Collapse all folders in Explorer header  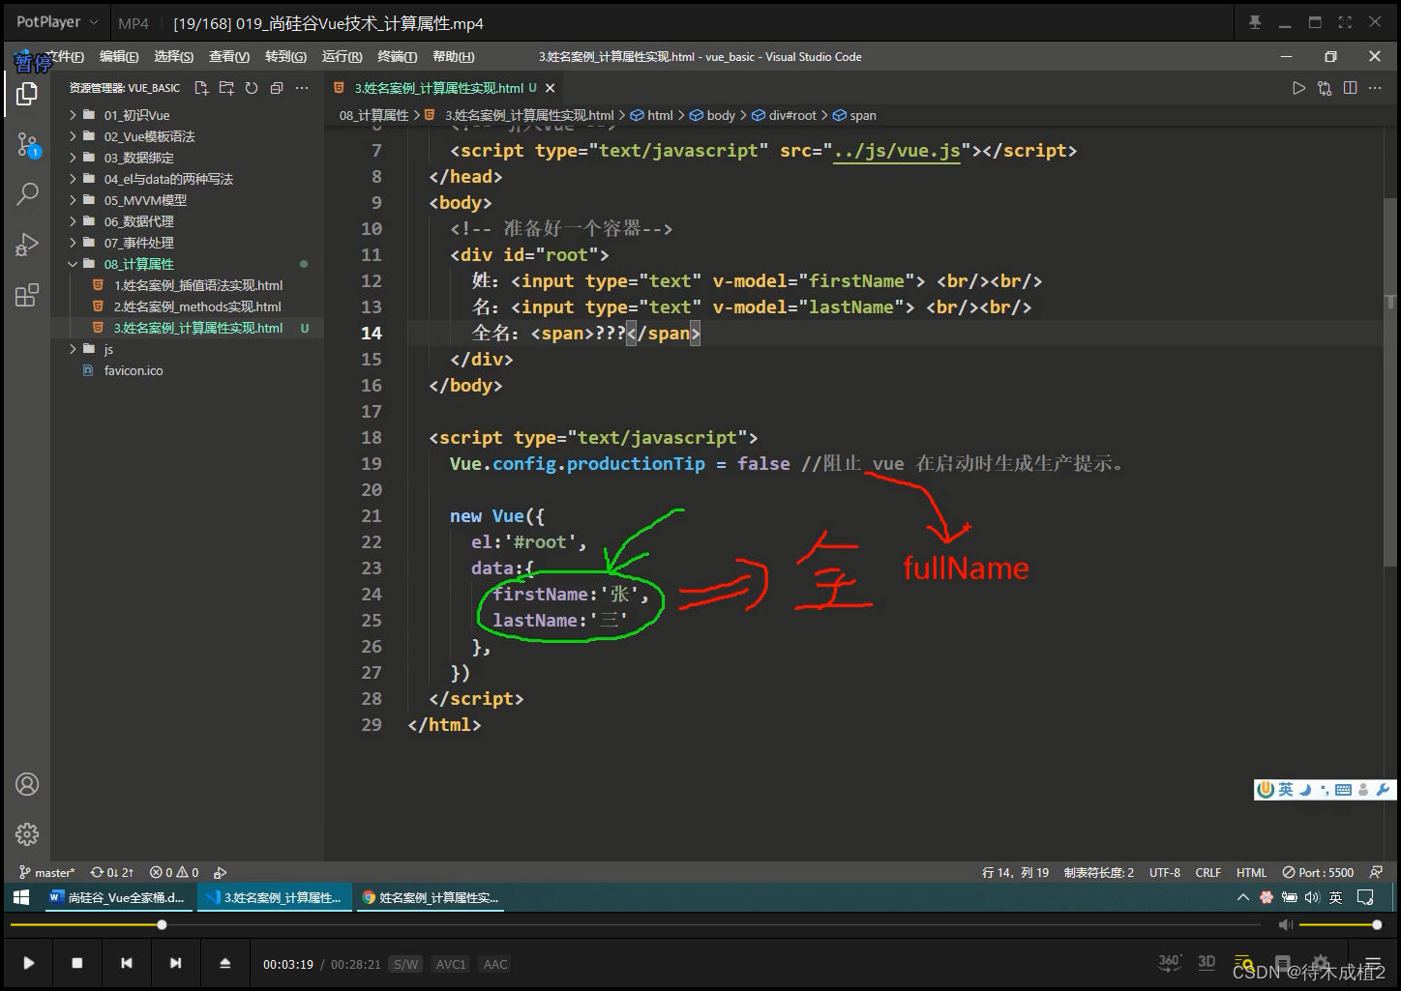point(277,88)
